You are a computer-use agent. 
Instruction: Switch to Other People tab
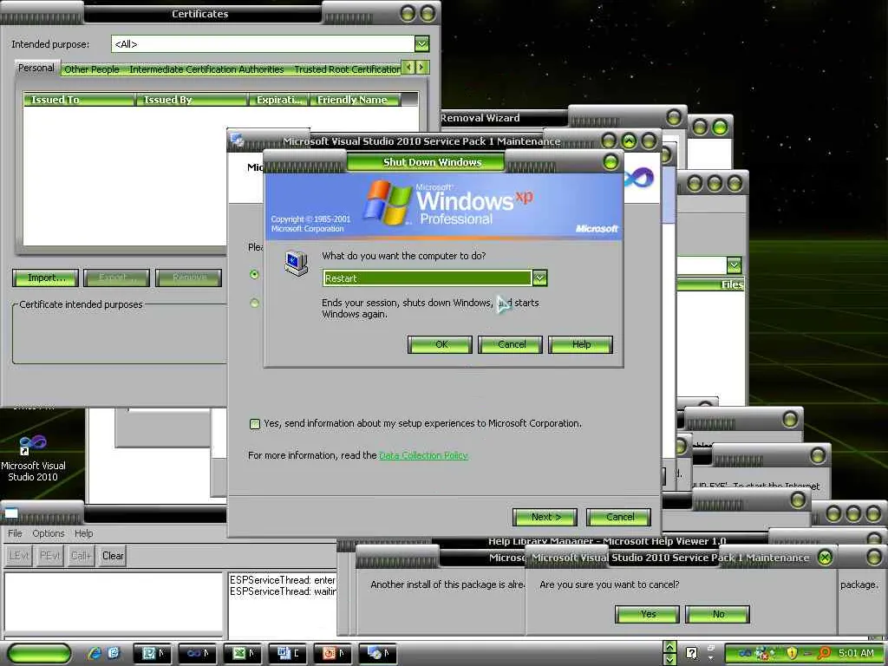click(92, 69)
